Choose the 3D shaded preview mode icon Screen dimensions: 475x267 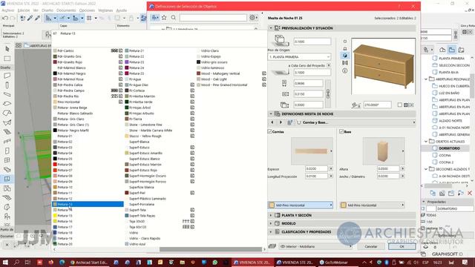[x=344, y=56]
